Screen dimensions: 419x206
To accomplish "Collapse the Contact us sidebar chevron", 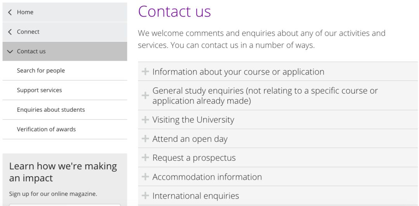I will 10,51.
